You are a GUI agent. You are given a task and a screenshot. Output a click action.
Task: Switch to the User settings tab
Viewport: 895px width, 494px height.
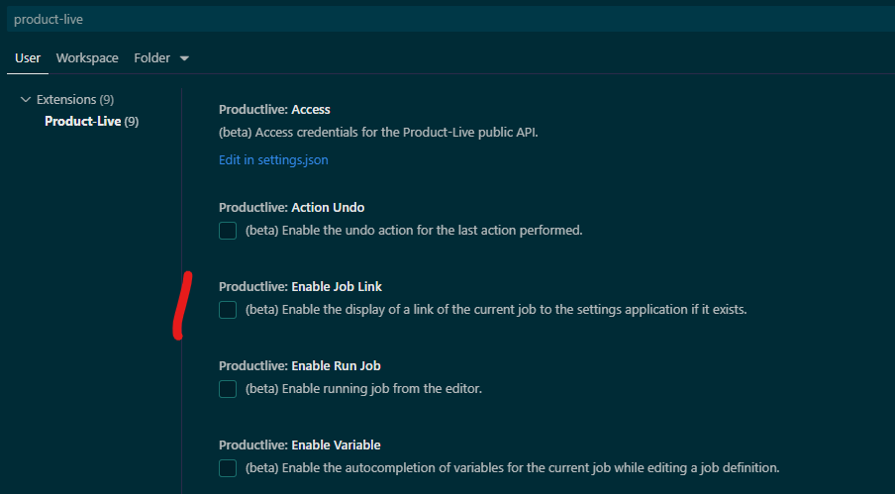pyautogui.click(x=28, y=58)
